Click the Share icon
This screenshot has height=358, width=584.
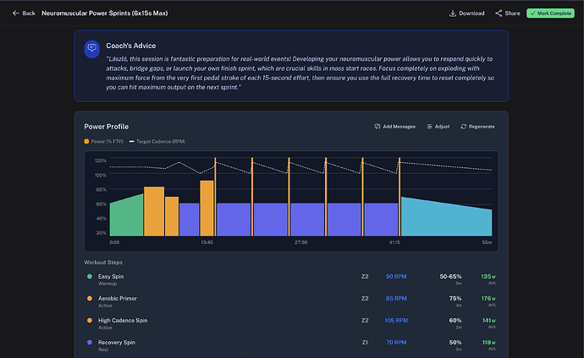(499, 14)
